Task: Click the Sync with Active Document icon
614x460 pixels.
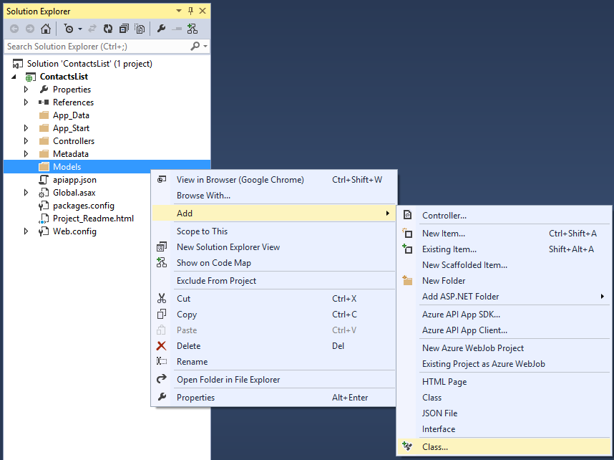Action: [92, 29]
